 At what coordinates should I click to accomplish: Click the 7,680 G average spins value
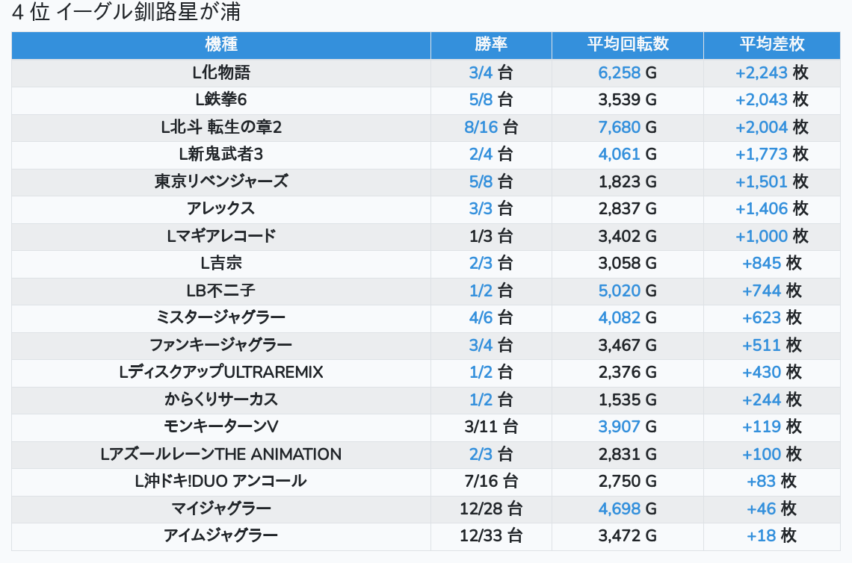click(620, 128)
